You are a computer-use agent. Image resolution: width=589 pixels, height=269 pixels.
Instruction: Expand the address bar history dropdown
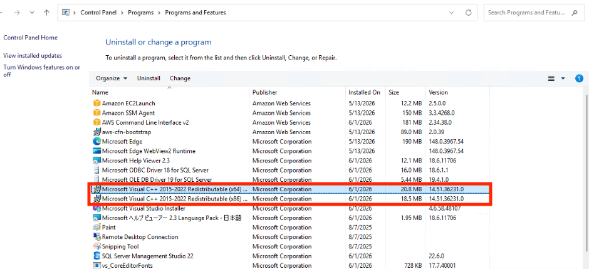[x=451, y=13]
